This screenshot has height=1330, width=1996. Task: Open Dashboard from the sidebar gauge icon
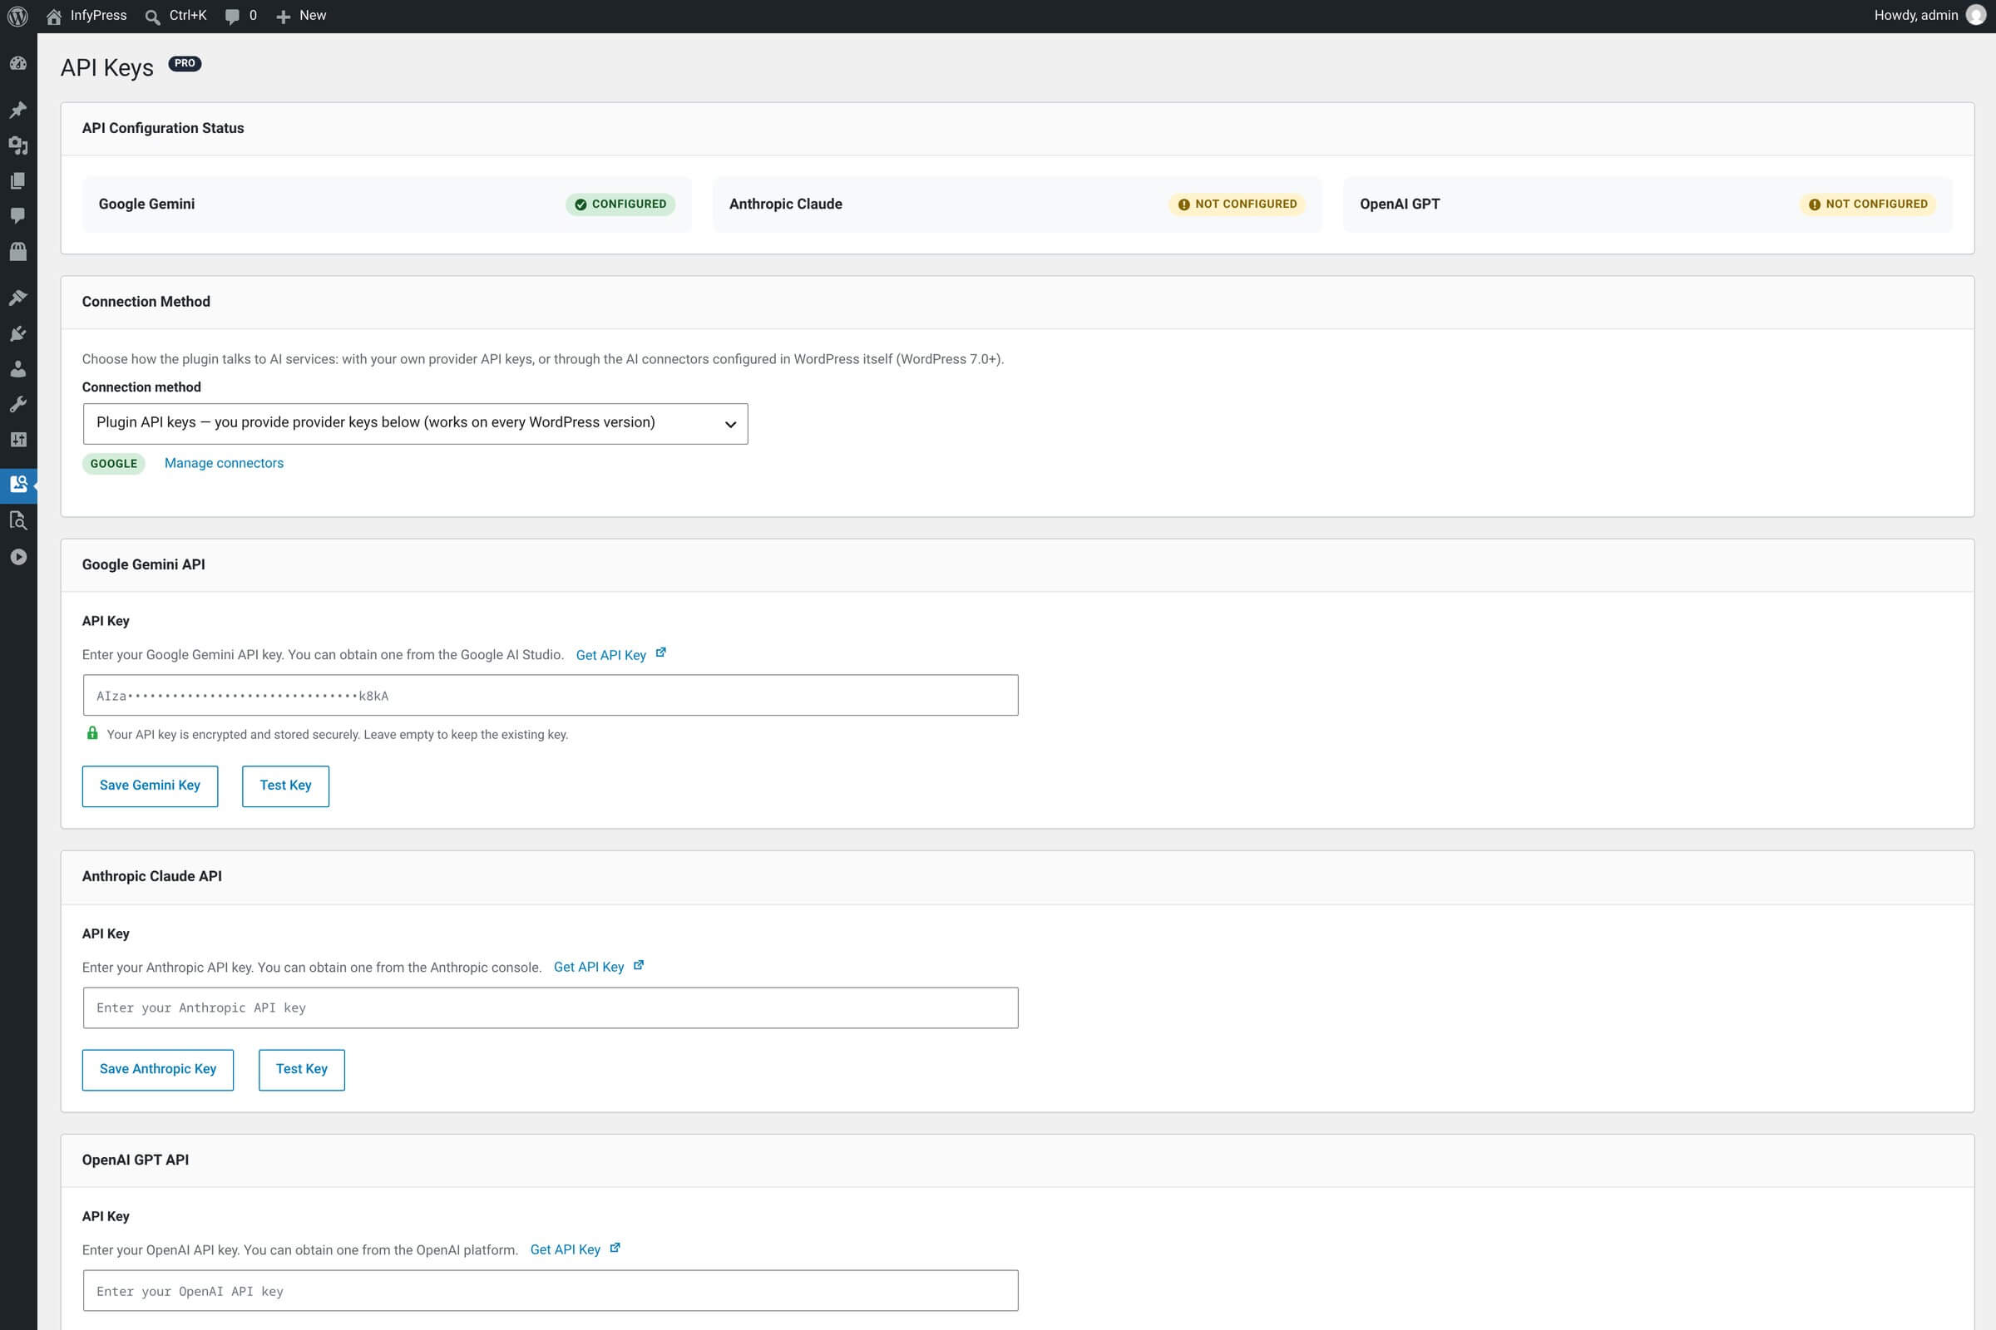tap(17, 64)
